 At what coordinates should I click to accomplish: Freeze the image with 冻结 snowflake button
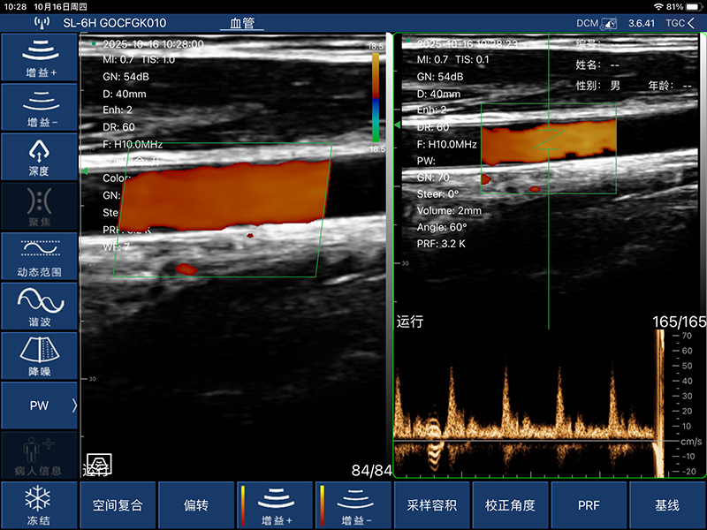(x=39, y=505)
